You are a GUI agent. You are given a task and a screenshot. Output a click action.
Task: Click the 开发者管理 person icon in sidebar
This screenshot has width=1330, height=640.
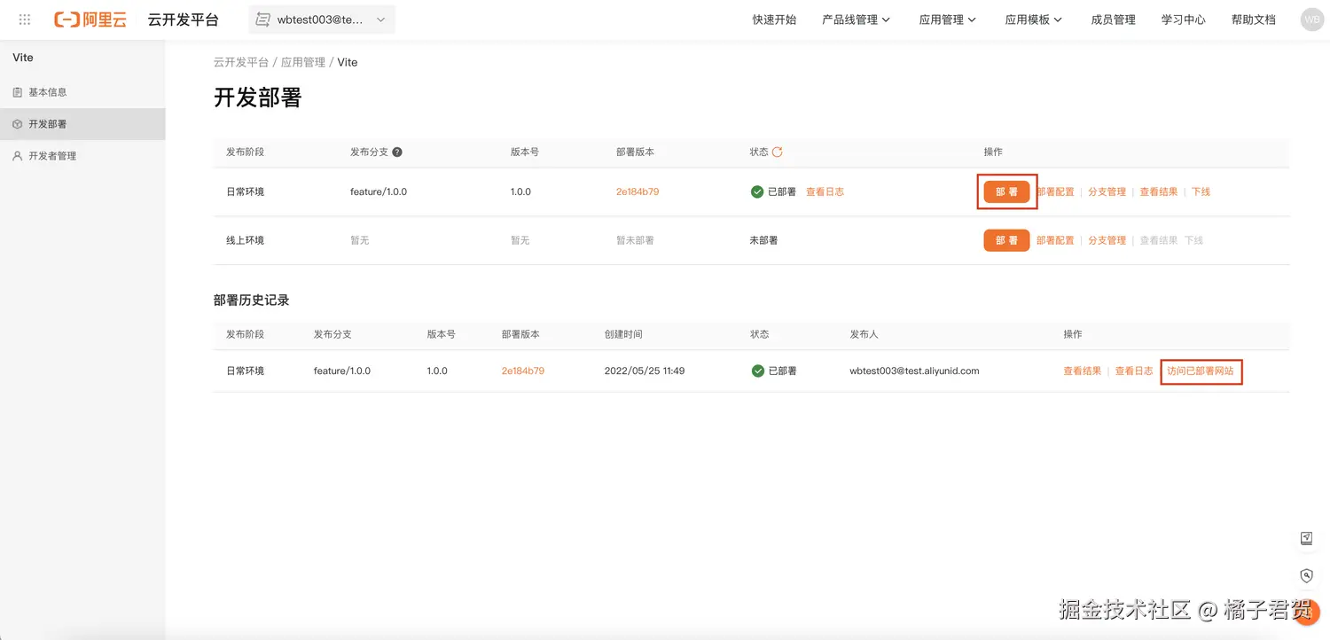tap(18, 156)
